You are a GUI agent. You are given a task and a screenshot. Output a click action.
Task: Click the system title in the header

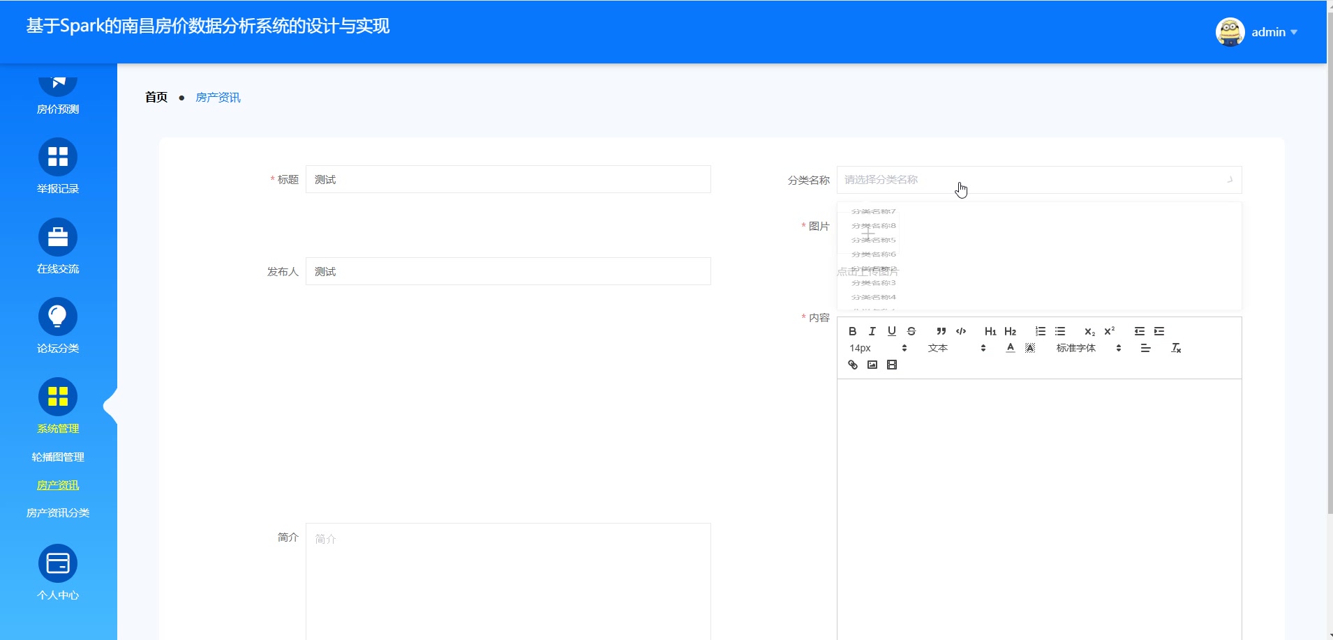click(208, 26)
